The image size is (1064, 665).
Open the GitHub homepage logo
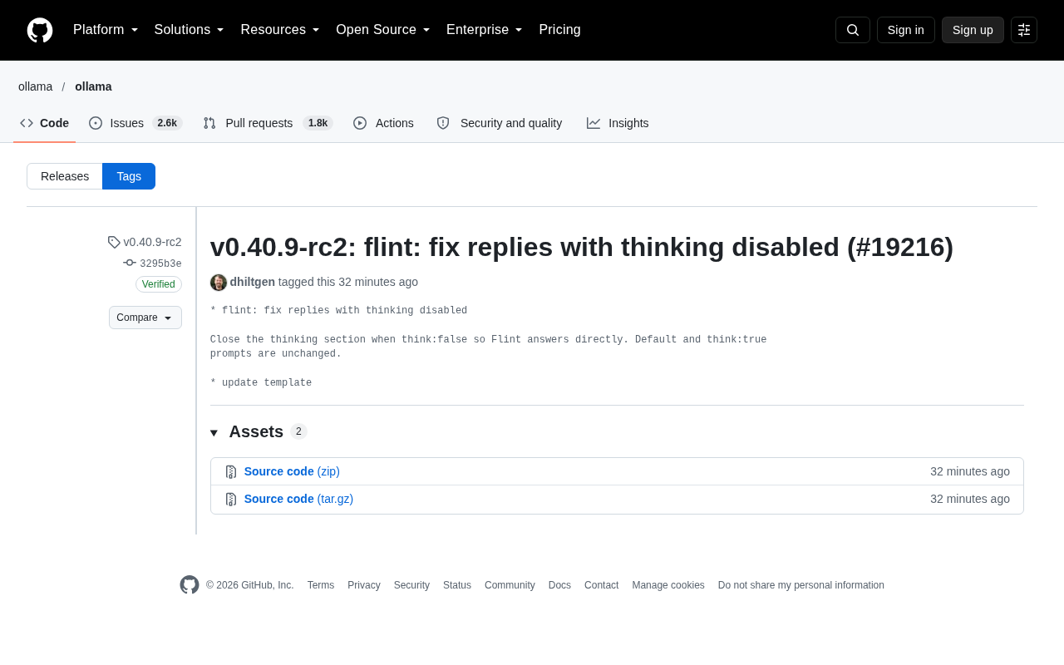(40, 30)
